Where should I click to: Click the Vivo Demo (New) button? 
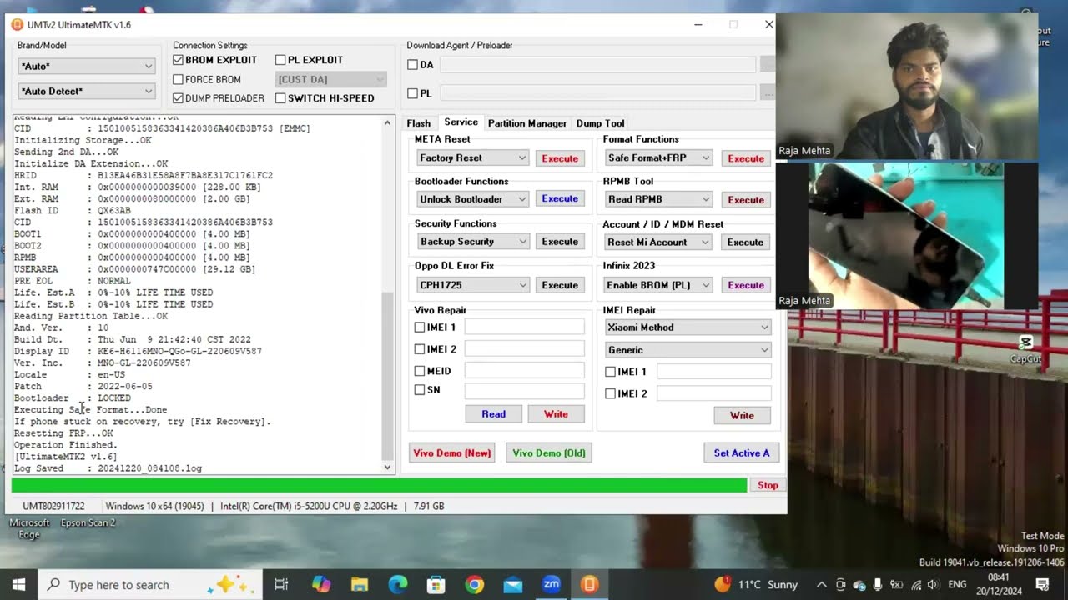(451, 452)
